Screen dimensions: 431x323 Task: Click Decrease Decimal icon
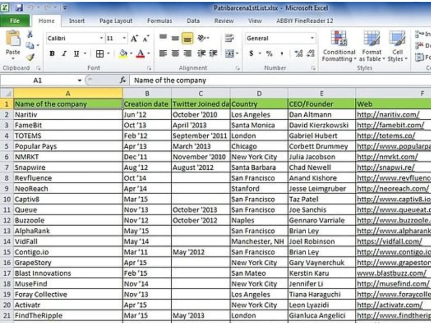click(x=311, y=53)
